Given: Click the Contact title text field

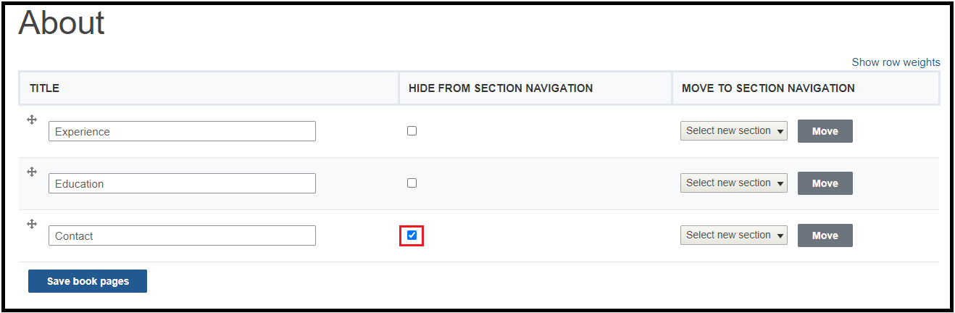Looking at the screenshot, I should tap(182, 235).
